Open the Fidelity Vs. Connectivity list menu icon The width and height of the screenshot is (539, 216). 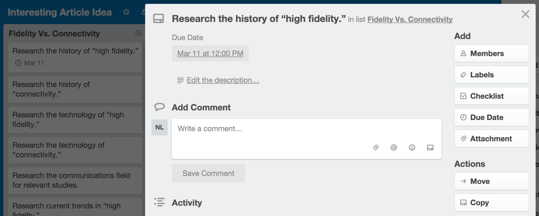139,33
